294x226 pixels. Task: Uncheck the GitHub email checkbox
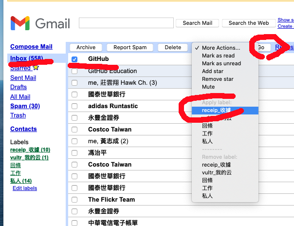click(x=74, y=59)
